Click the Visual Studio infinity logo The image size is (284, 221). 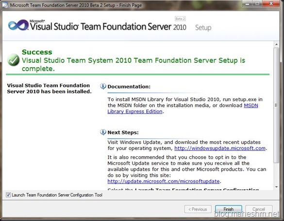[x=18, y=25]
